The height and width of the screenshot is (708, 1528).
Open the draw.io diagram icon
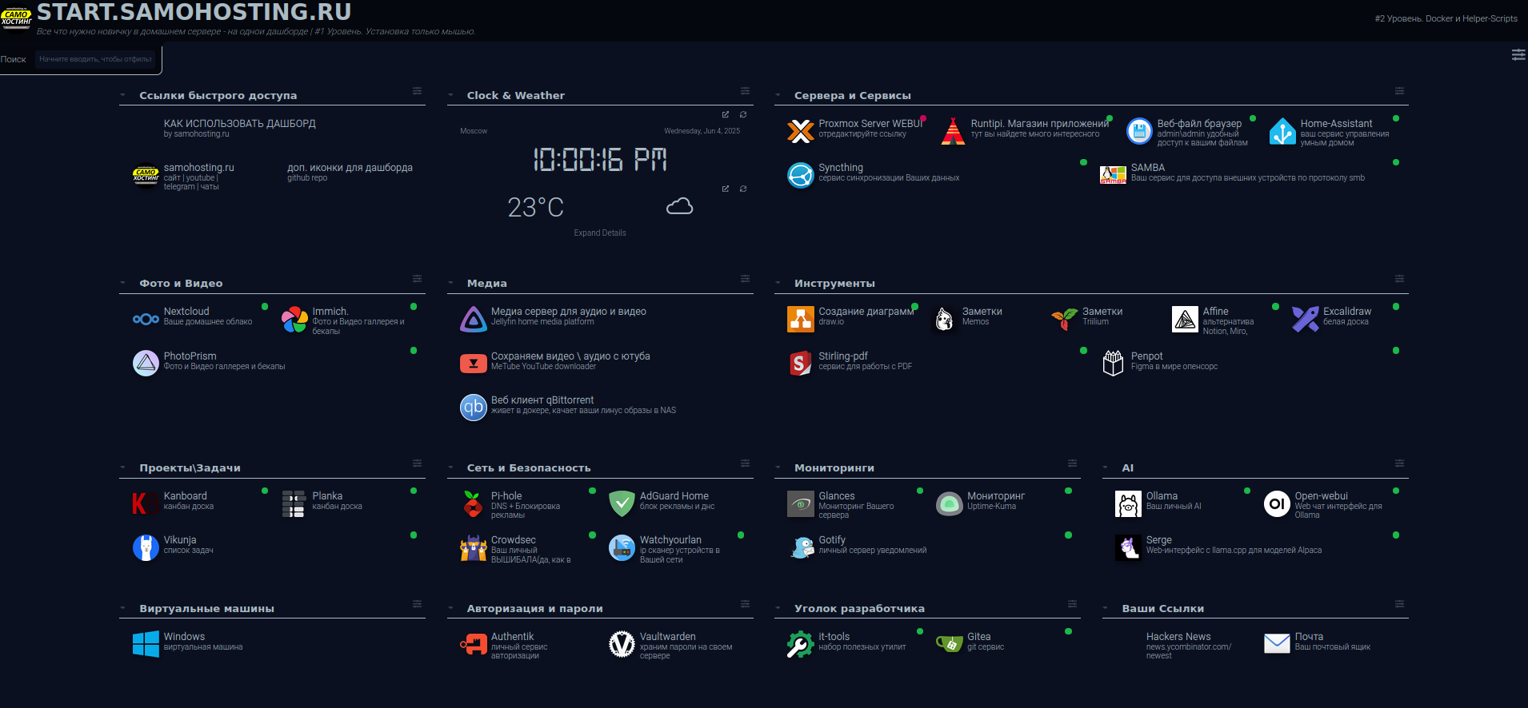pyautogui.click(x=800, y=319)
